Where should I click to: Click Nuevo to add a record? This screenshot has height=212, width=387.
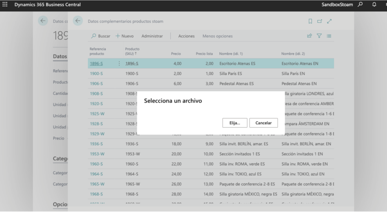pyautogui.click(x=125, y=36)
